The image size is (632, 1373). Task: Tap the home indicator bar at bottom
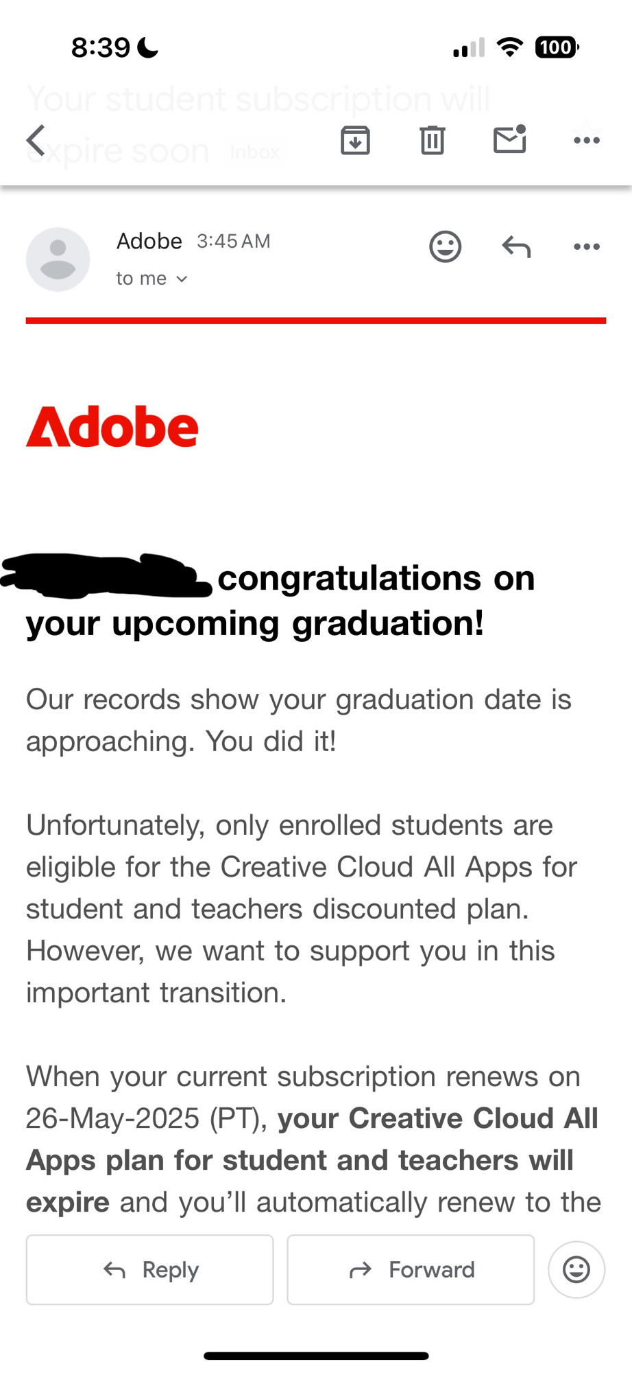tap(316, 1356)
